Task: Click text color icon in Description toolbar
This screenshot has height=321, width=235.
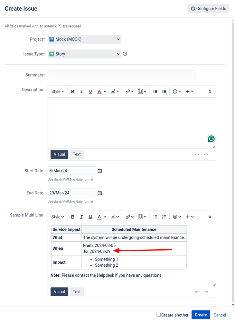Action: 99,92
